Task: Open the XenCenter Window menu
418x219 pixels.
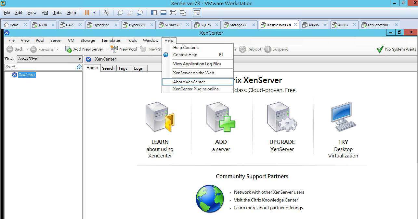Action: pyautogui.click(x=150, y=40)
